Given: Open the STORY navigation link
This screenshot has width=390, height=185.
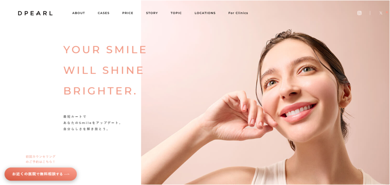Looking at the screenshot, I should (x=152, y=13).
